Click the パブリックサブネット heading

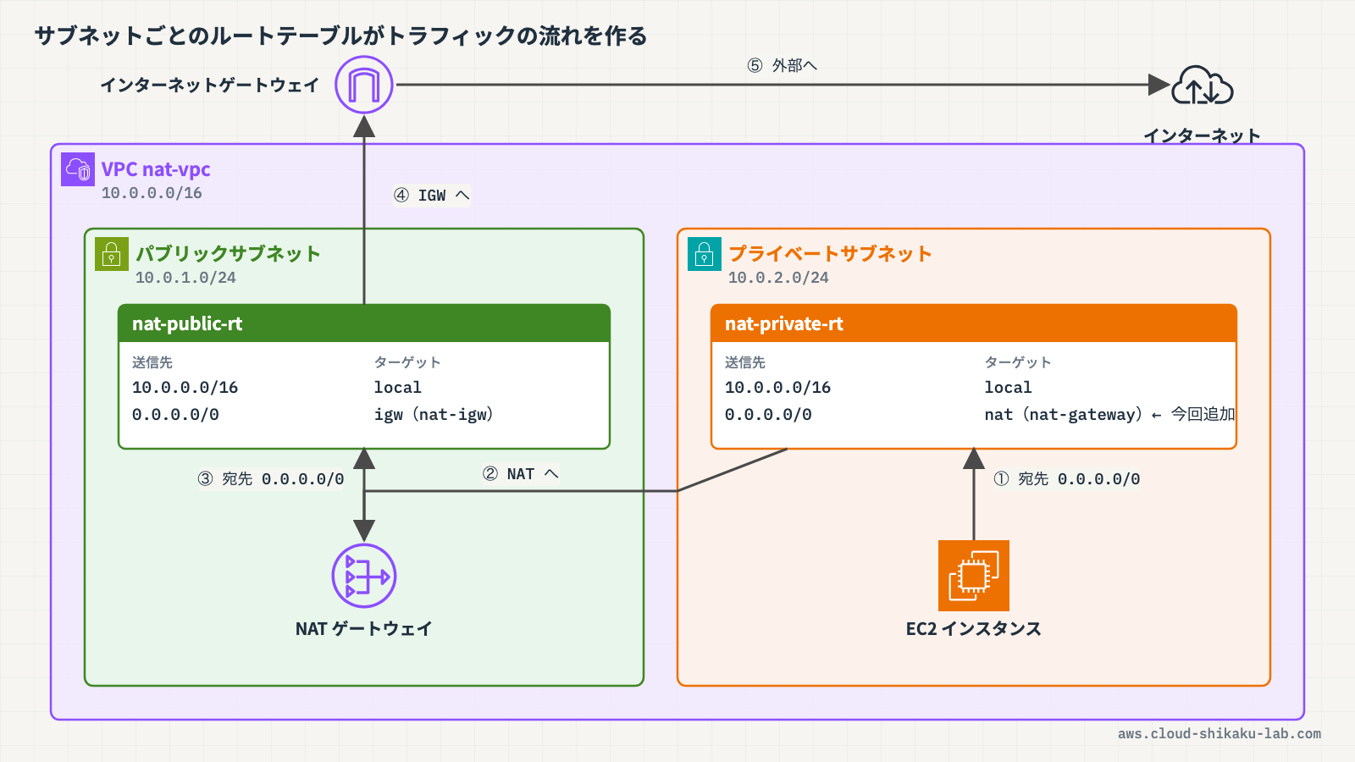point(228,253)
